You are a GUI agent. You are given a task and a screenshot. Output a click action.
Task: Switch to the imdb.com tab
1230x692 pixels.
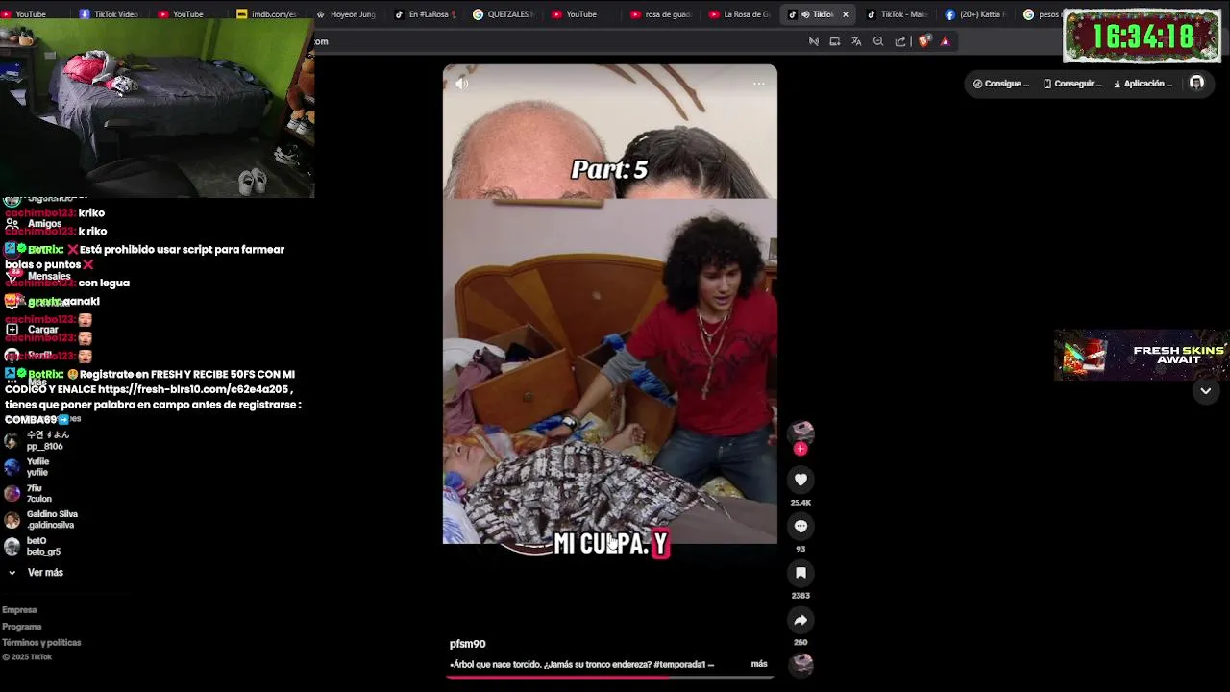(x=266, y=14)
